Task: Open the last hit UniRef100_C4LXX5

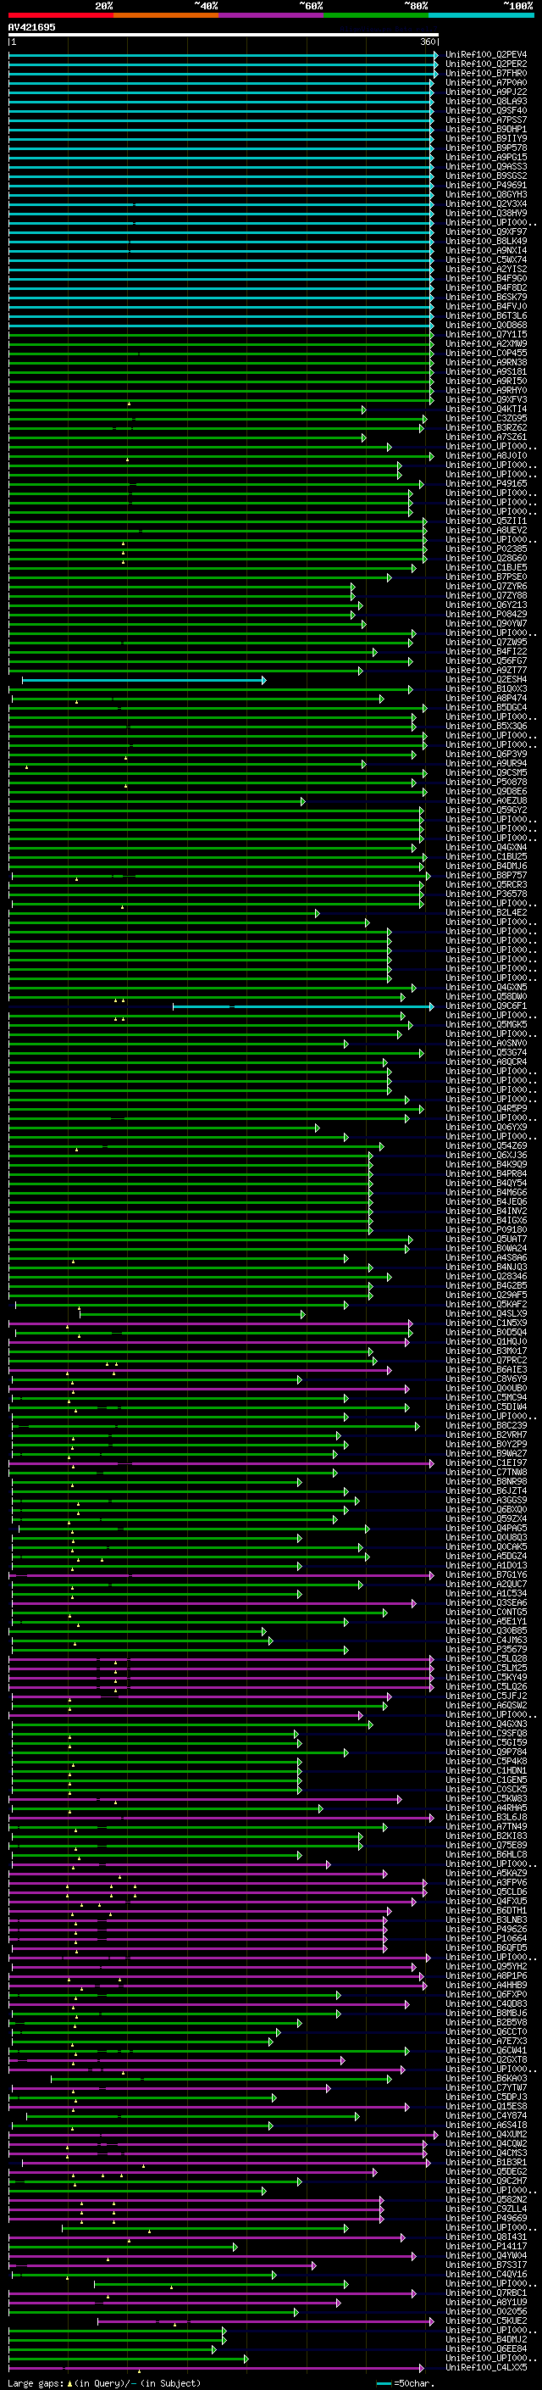Action: point(486,2367)
